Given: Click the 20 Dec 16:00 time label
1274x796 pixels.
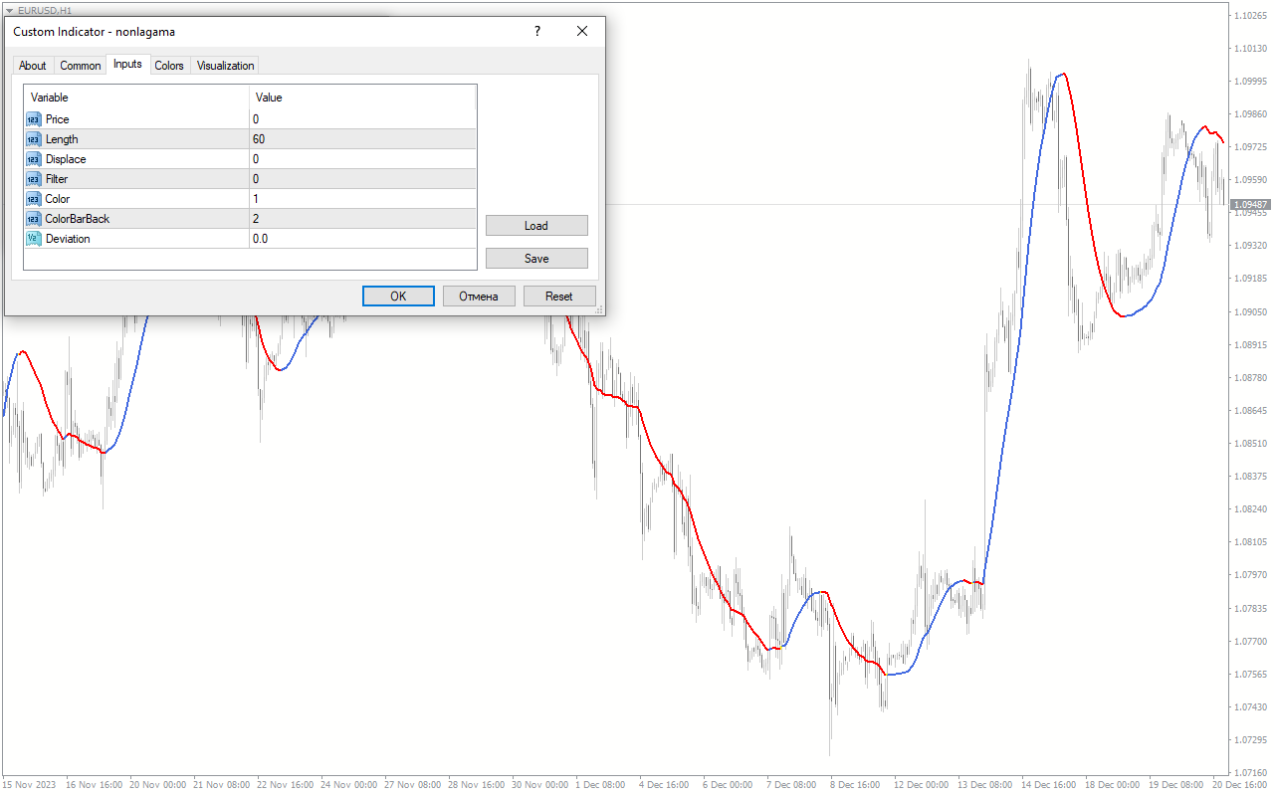Looking at the screenshot, I should [1240, 785].
